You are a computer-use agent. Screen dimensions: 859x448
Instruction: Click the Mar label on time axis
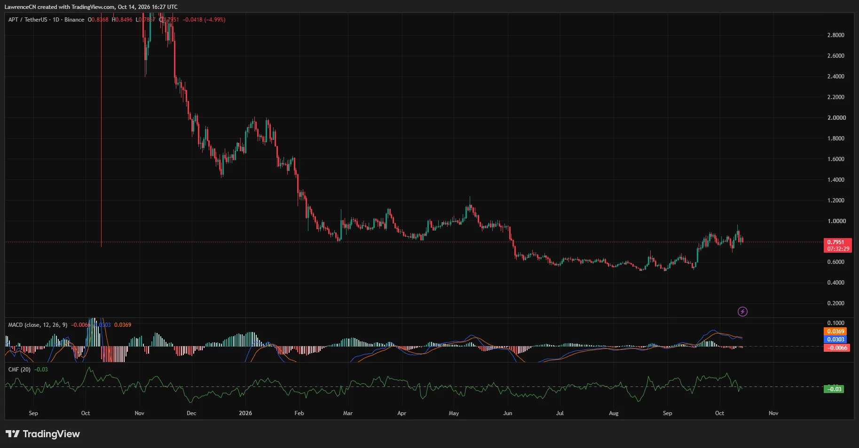pyautogui.click(x=347, y=413)
